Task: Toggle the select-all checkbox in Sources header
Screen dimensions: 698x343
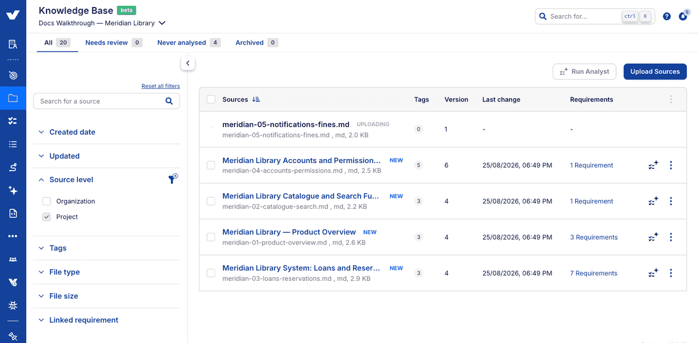Action: (x=211, y=99)
